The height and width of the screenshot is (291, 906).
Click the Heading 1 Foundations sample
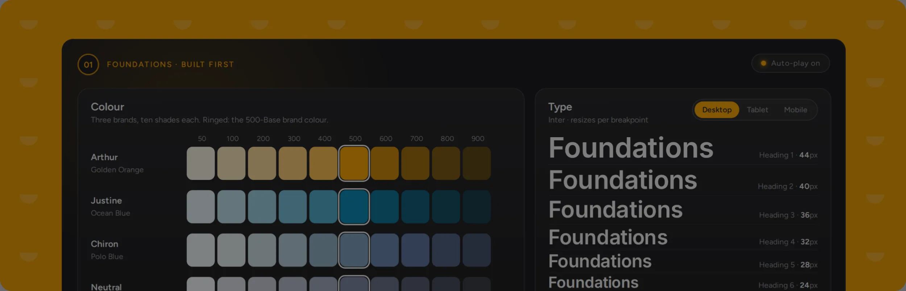click(631, 148)
